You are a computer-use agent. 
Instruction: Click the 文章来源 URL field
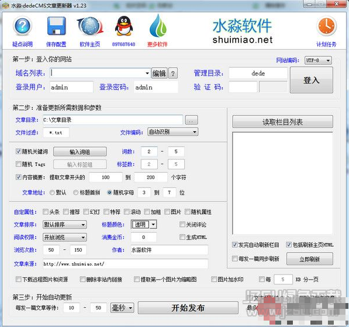point(126,264)
